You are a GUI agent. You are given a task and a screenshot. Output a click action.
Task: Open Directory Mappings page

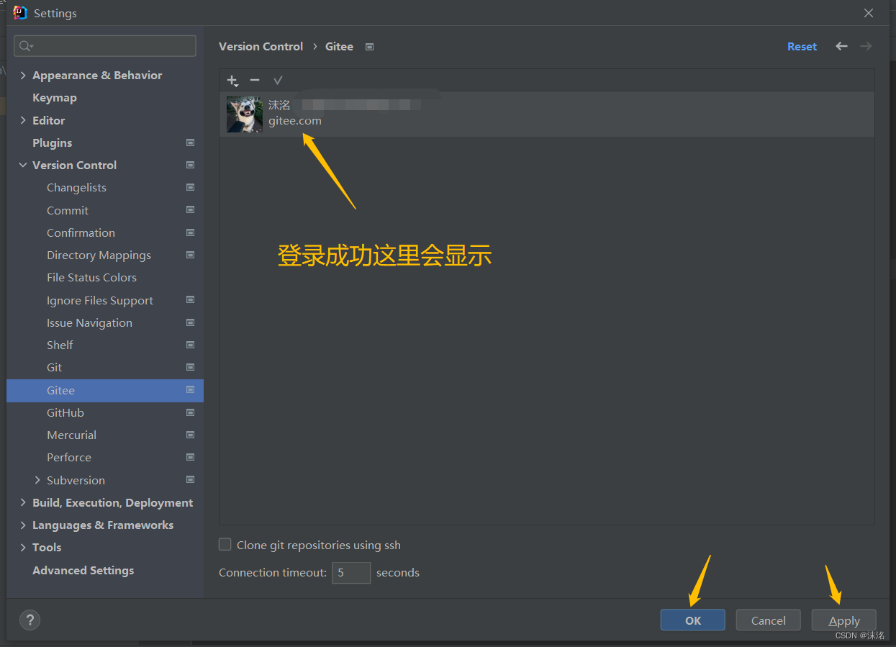point(99,255)
